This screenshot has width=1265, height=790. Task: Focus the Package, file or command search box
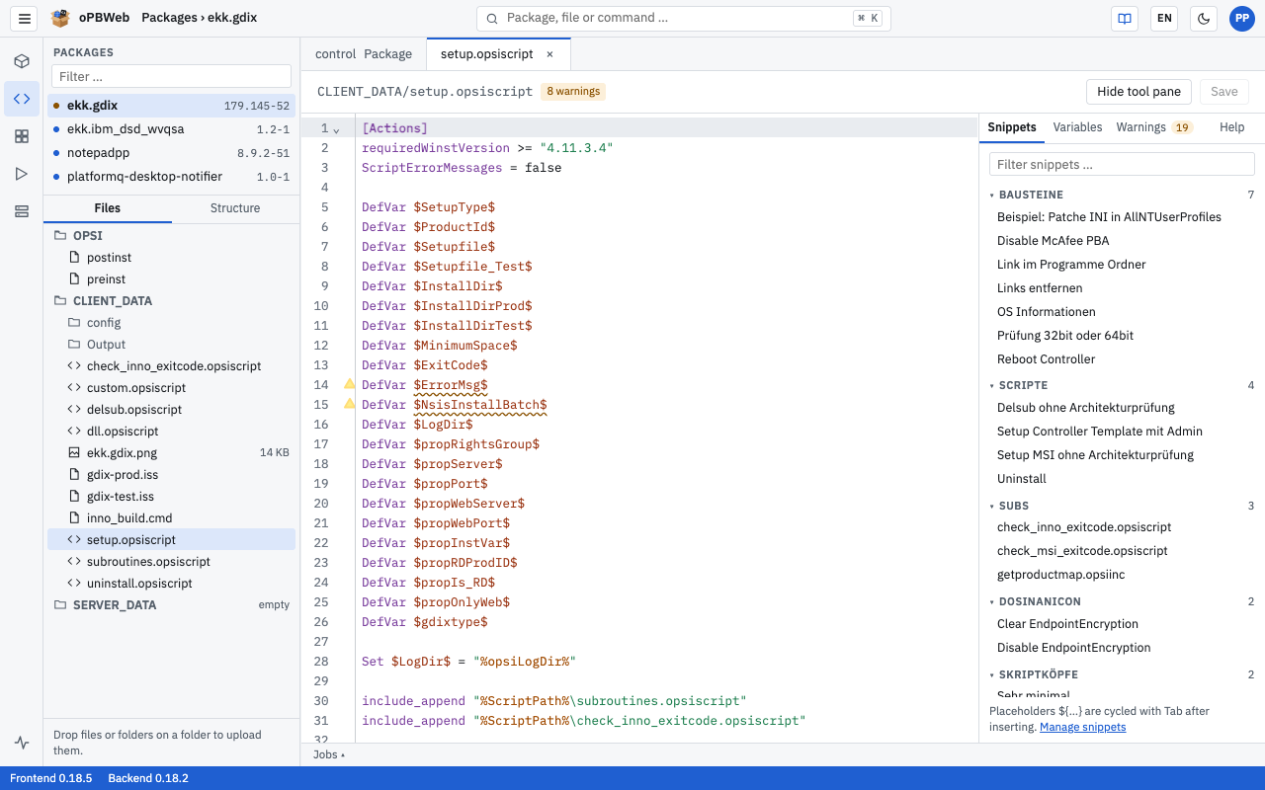click(684, 18)
